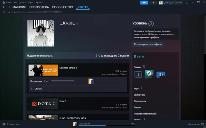Click the Steam logo menu
The width and height of the screenshot is (206, 128).
pyautogui.click(x=4, y=3)
